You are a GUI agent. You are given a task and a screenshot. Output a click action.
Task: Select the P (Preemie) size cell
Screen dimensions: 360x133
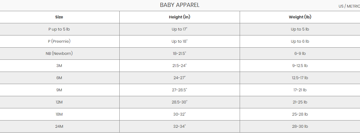[x=59, y=41]
